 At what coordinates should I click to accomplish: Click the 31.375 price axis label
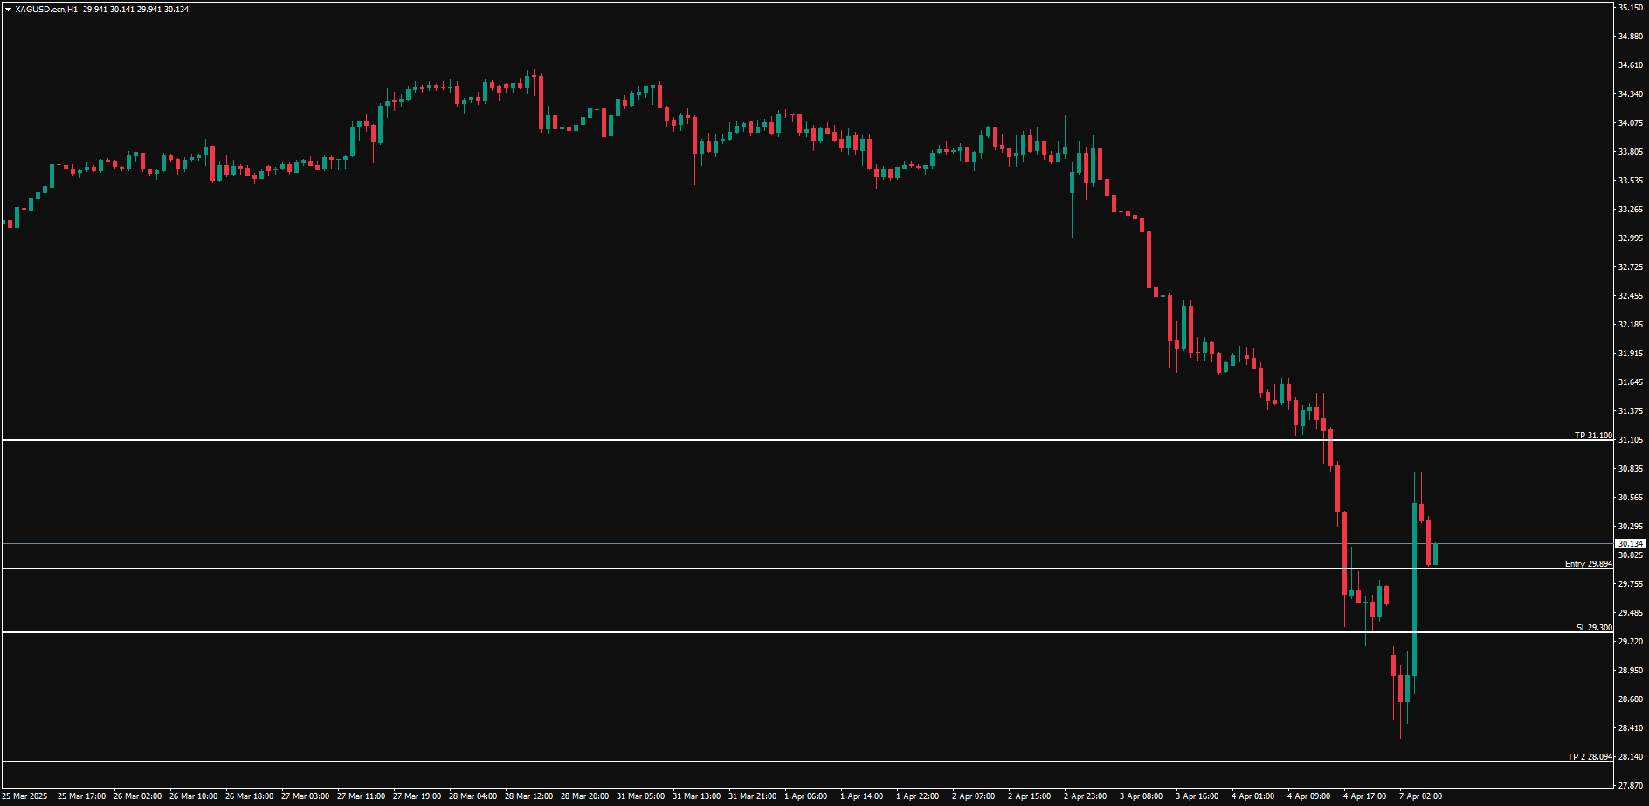click(x=1630, y=411)
